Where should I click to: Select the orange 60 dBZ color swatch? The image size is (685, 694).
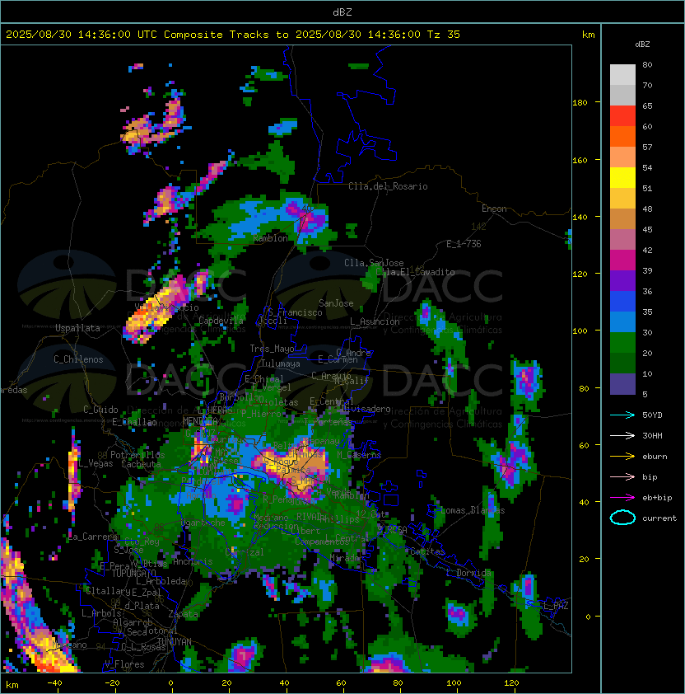point(622,136)
